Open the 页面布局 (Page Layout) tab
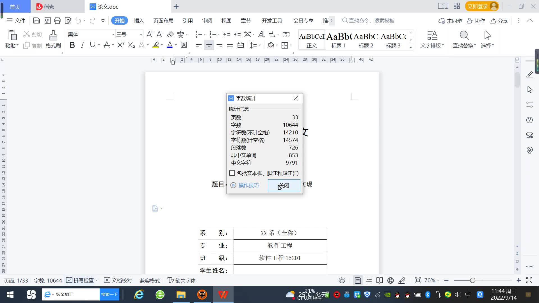The image size is (539, 303). 163,21
